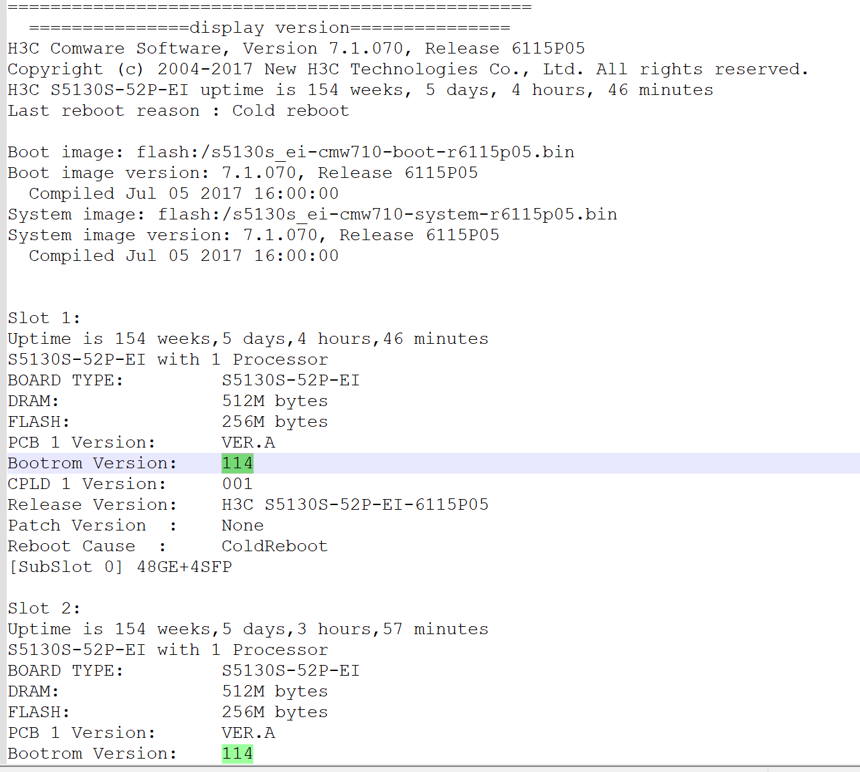The height and width of the screenshot is (772, 860).
Task: Click the Release Version value "H3C S5130S-52P-EI-6115P05"
Action: click(355, 505)
